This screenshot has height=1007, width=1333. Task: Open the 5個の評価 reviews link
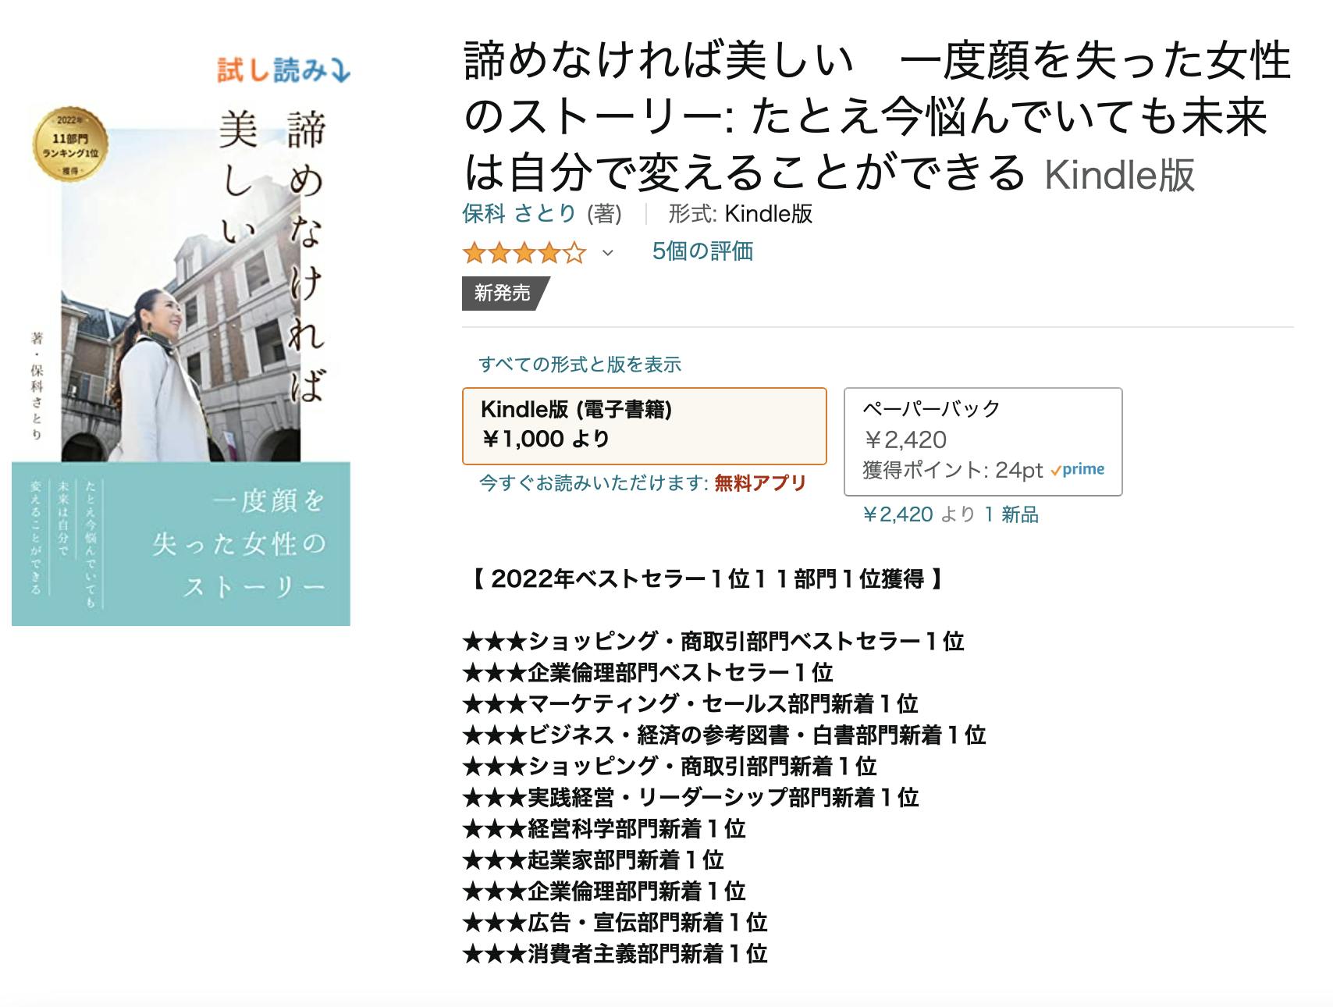[702, 251]
